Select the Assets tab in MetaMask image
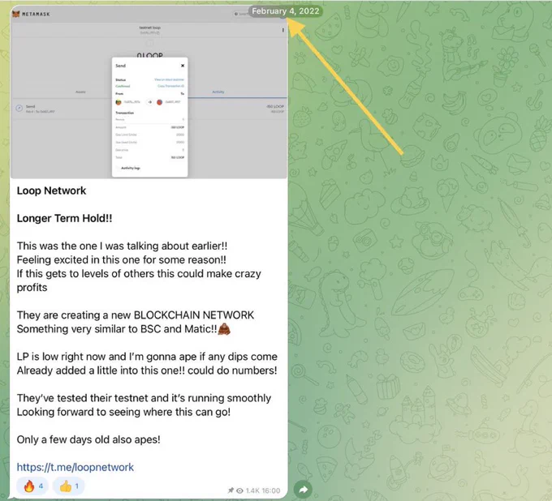The width and height of the screenshot is (552, 501). coord(80,92)
